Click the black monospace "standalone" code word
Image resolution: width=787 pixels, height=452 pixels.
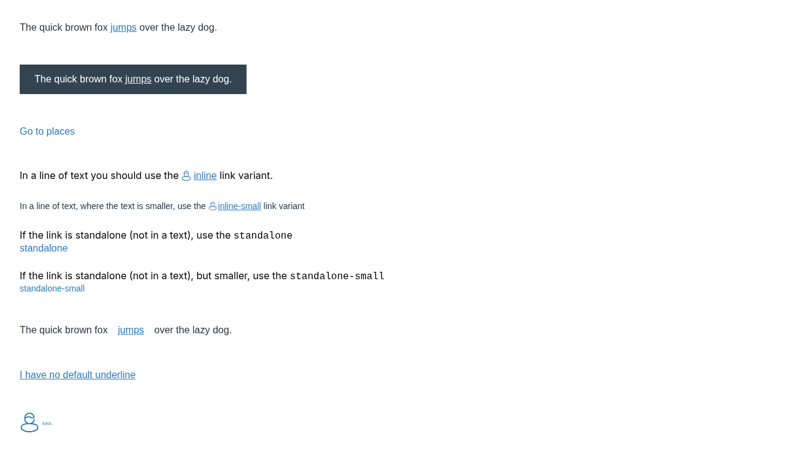click(263, 236)
